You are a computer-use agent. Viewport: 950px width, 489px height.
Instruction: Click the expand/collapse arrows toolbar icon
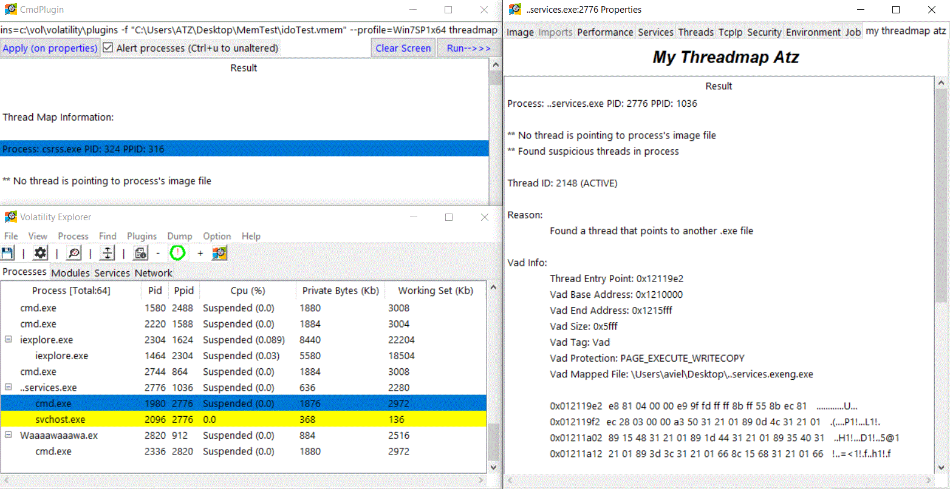(106, 252)
